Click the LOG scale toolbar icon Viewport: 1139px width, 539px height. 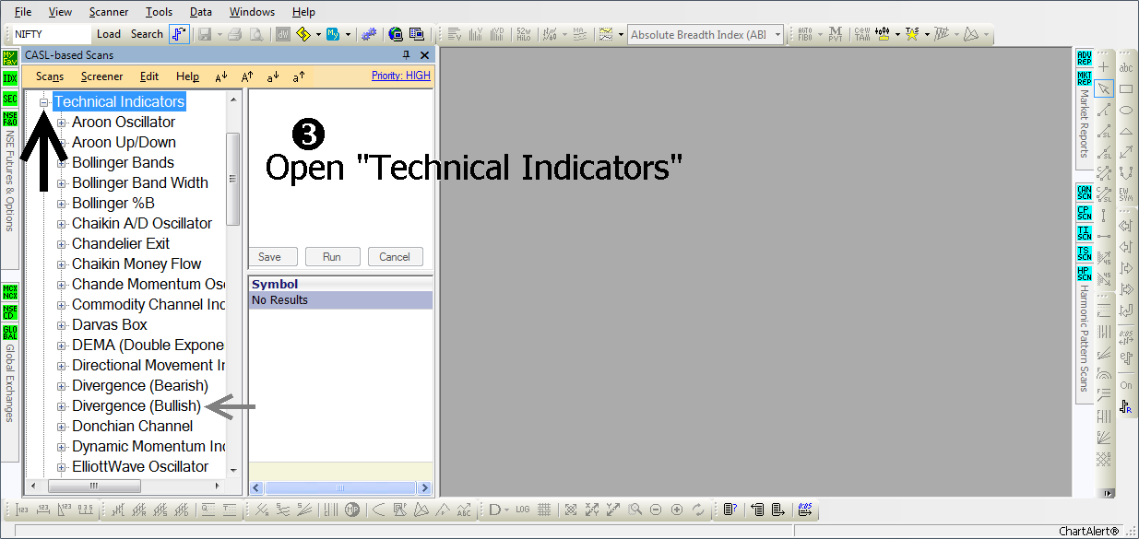523,510
